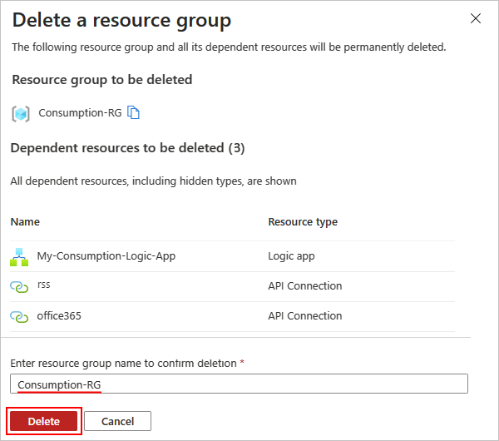The height and width of the screenshot is (441, 499).
Task: Click the rss API connection icon
Action: [19, 286]
